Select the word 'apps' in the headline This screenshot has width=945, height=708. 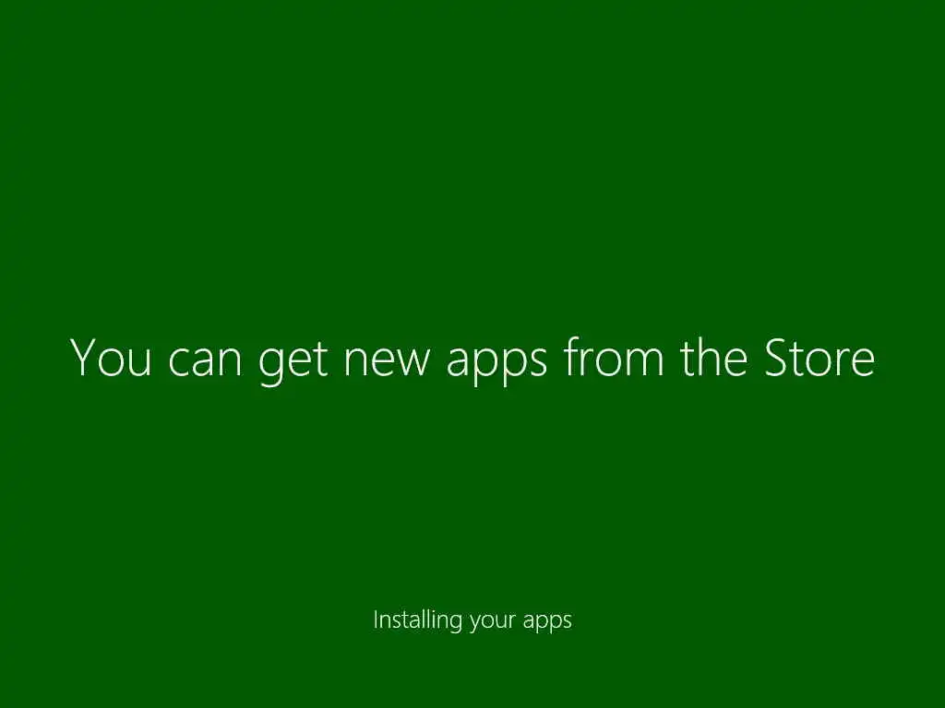(496, 363)
